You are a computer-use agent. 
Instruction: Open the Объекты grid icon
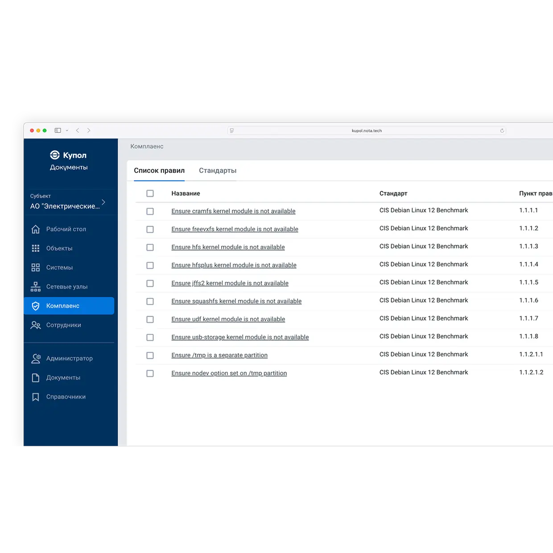pyautogui.click(x=36, y=248)
